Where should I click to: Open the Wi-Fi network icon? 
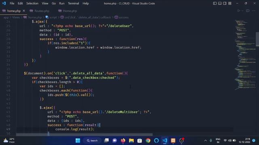(x=225, y=141)
